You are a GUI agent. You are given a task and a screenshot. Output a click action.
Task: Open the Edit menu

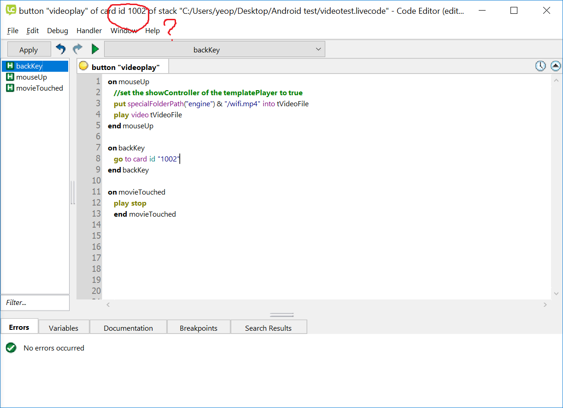pyautogui.click(x=33, y=30)
